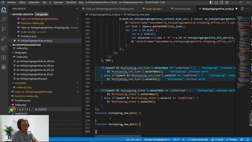Open order.tpl.php in open editors list
The image size is (252, 142).
[28, 32]
